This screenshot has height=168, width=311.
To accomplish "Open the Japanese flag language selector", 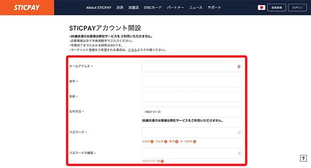I will pos(261,8).
